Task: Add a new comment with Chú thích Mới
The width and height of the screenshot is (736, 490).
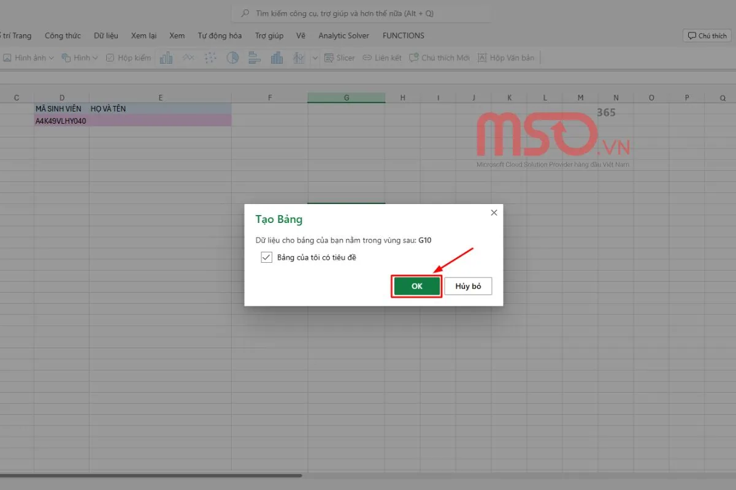Action: tap(439, 58)
